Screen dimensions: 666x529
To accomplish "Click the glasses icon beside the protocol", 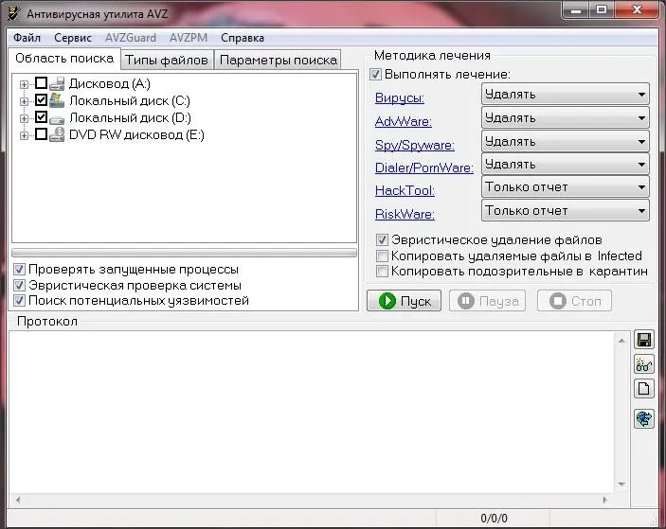I will [644, 364].
